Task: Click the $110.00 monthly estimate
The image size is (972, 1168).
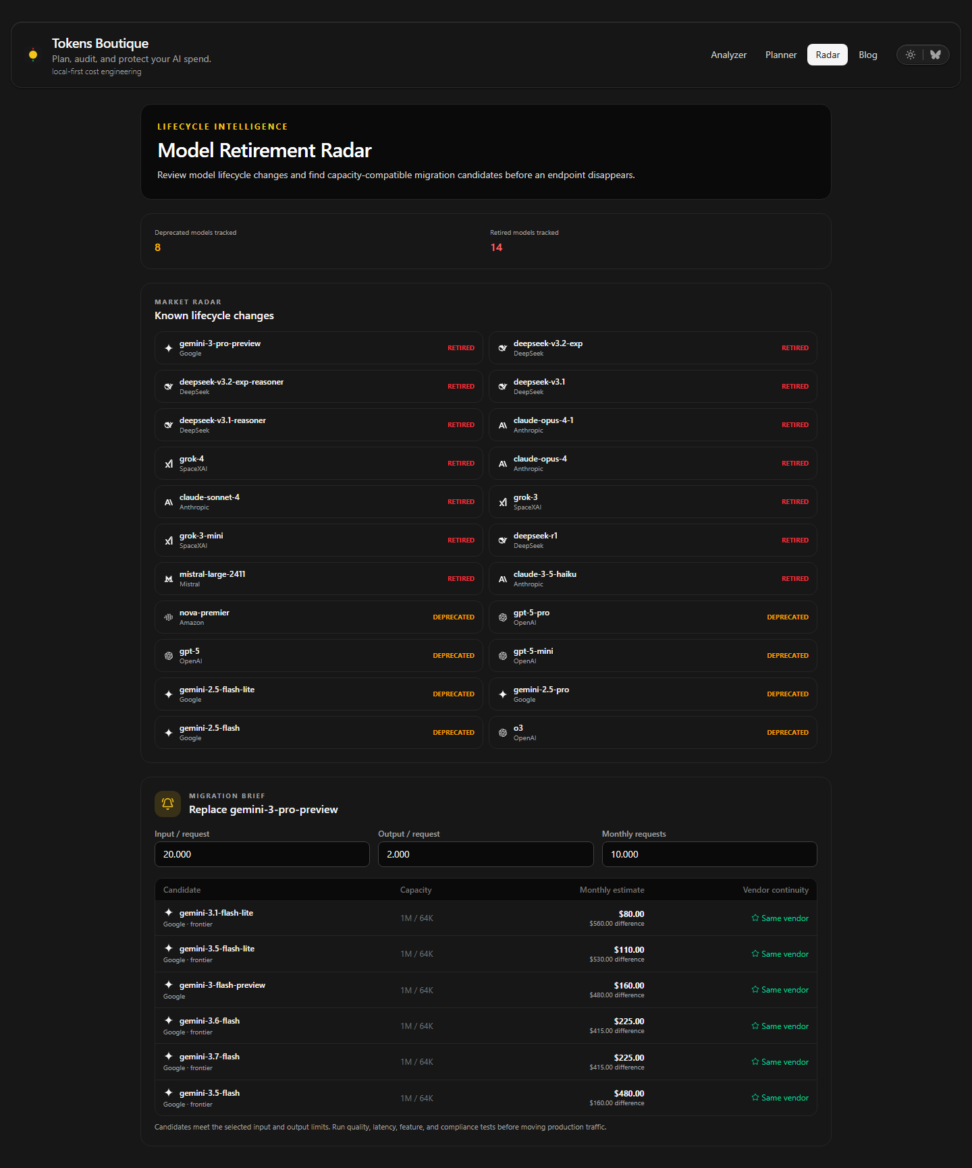Action: 629,950
